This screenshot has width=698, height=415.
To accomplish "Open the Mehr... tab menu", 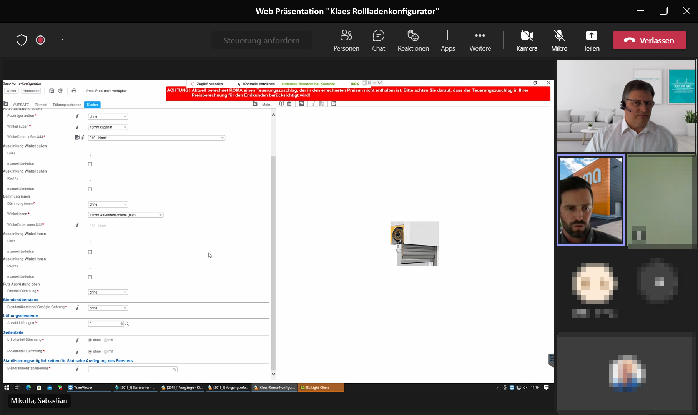I will pyautogui.click(x=268, y=105).
